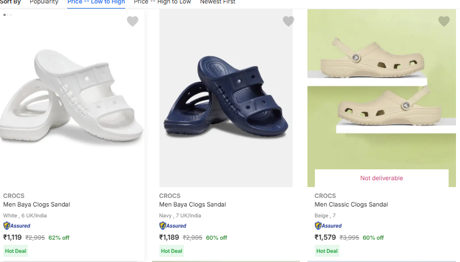
Task: Click the ₹1,579 price on beige clogs
Action: (x=325, y=237)
